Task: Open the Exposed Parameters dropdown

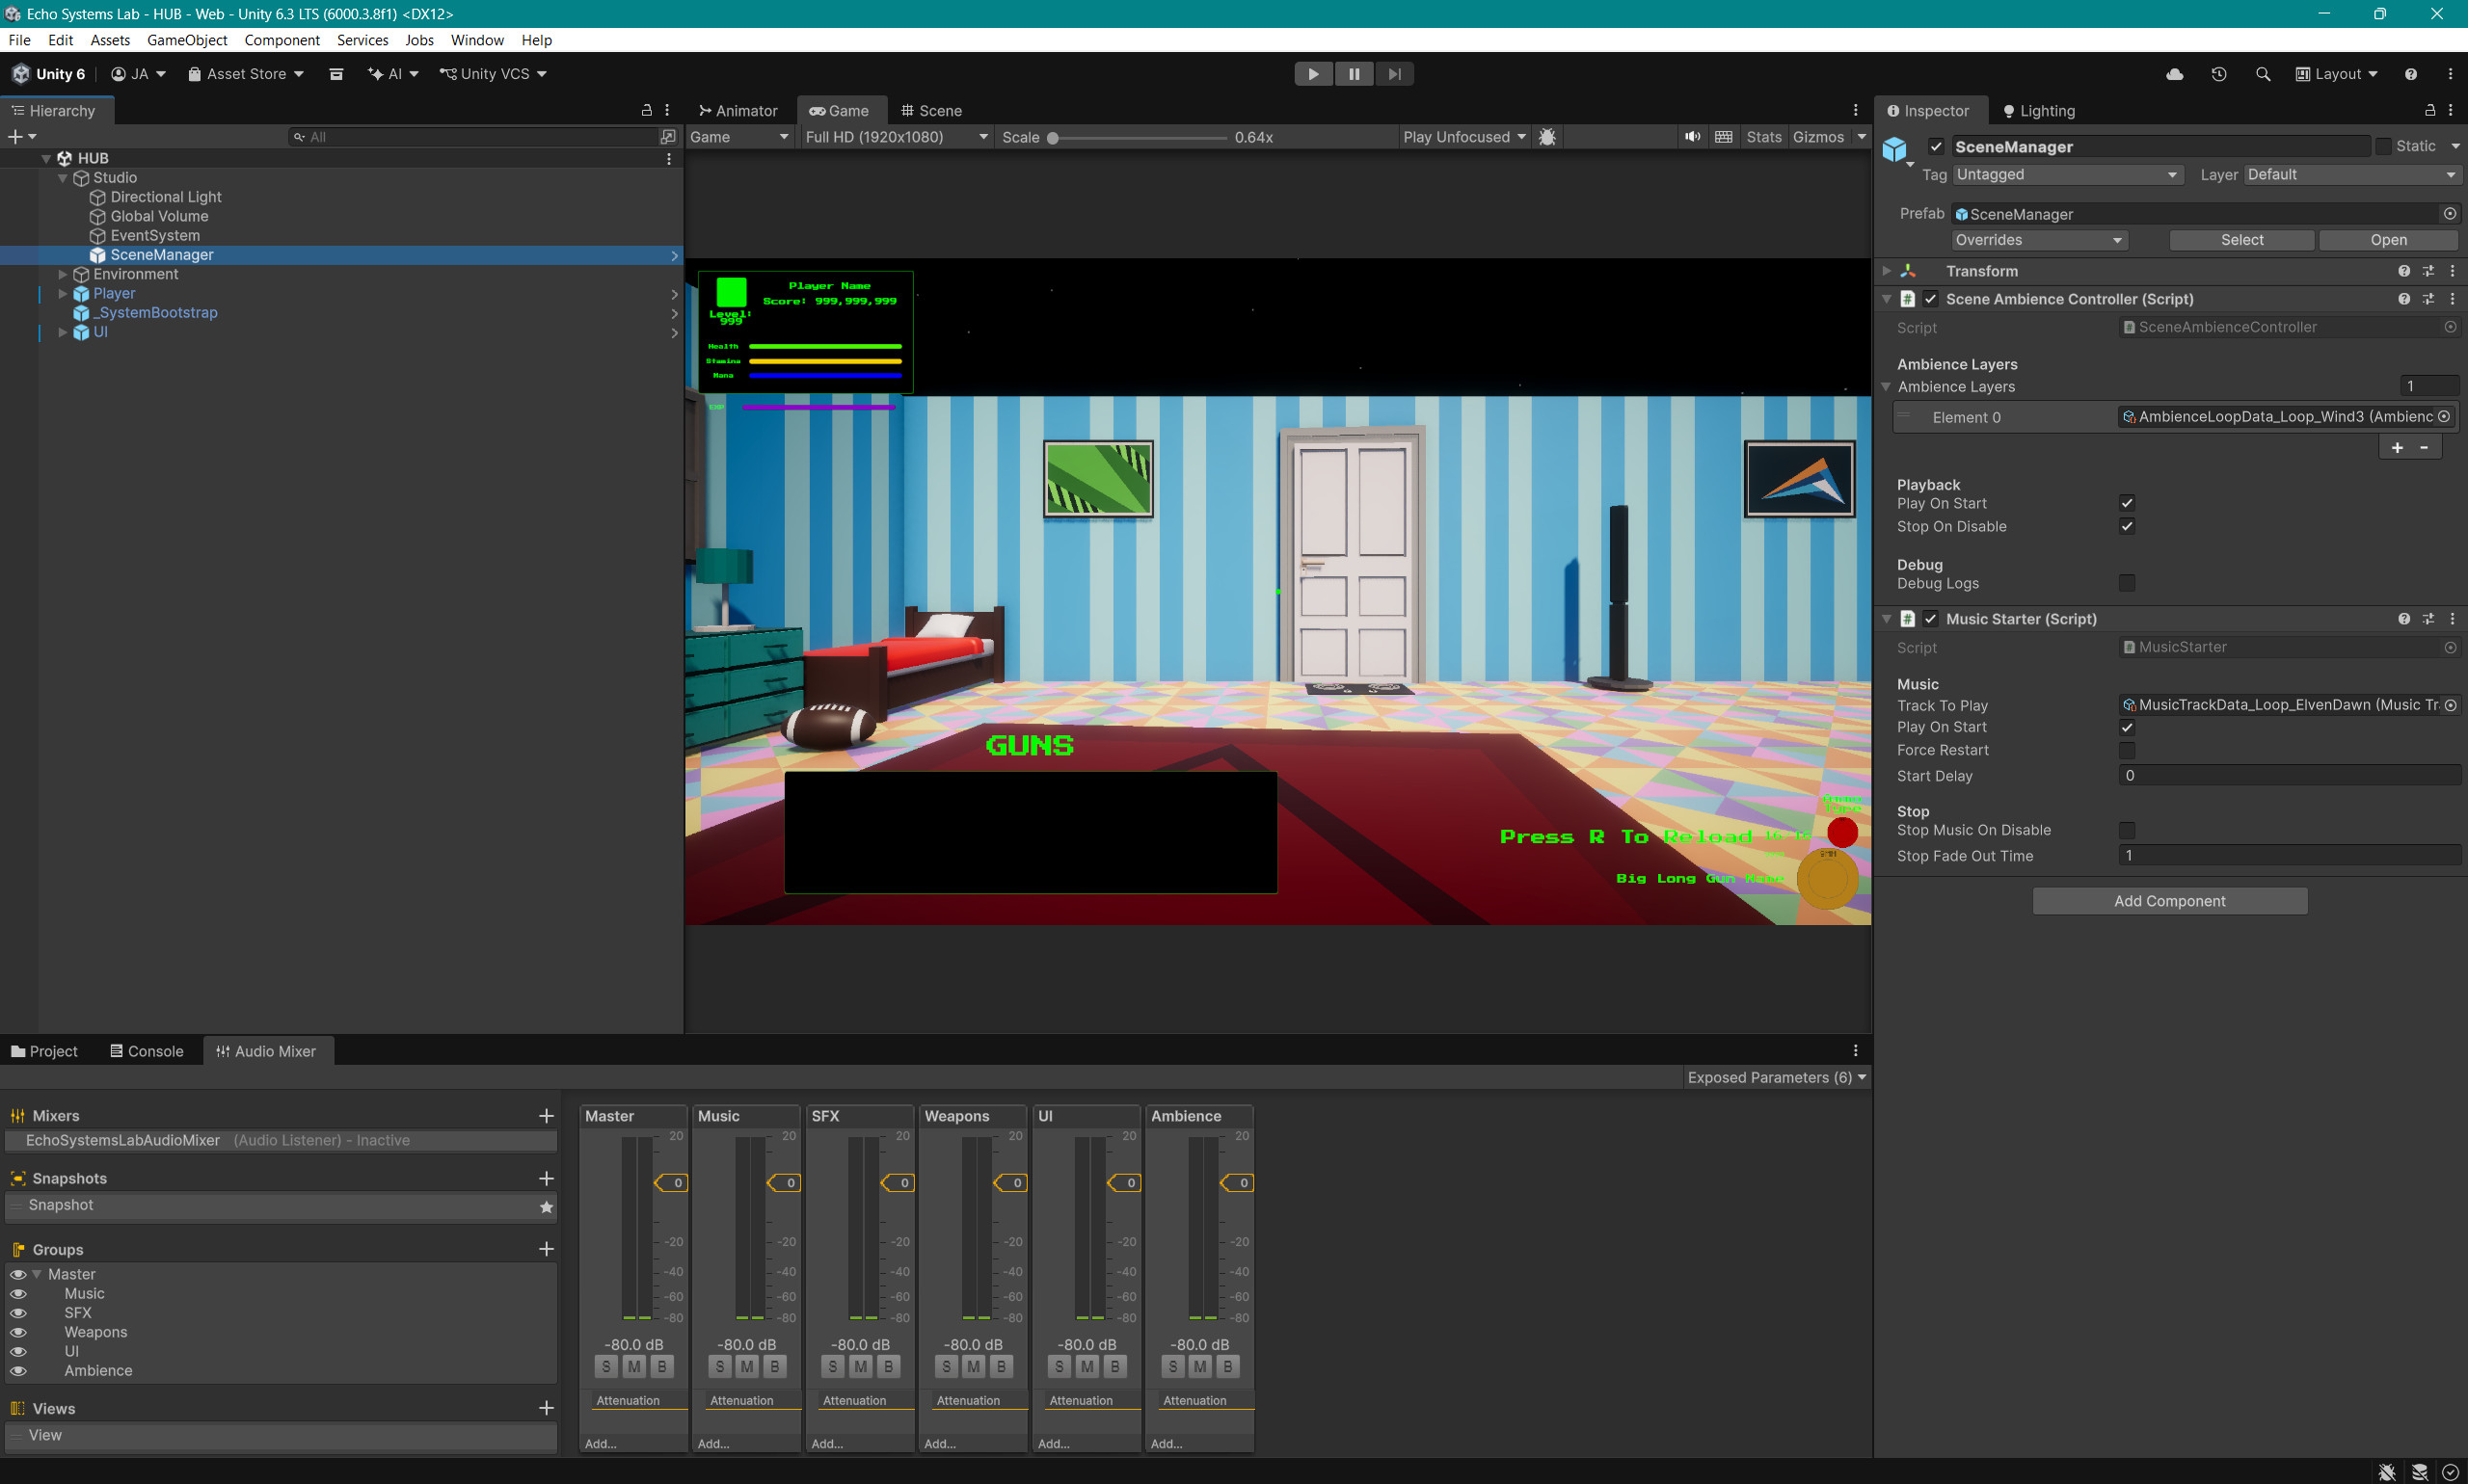Action: tap(1776, 1078)
